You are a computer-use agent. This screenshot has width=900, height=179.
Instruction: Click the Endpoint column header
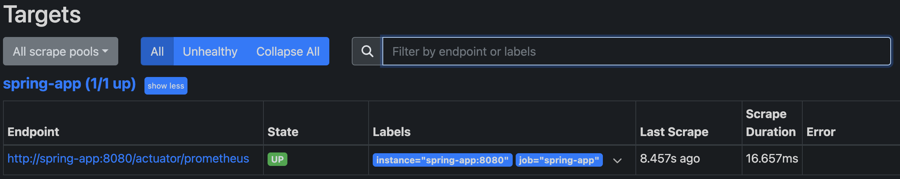(x=33, y=132)
